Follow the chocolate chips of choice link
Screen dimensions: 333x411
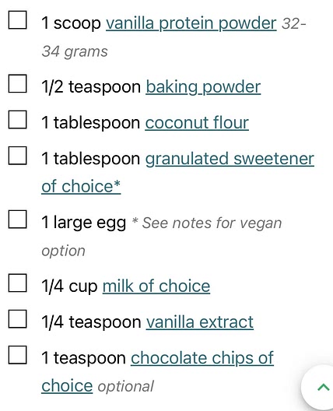tap(157, 372)
